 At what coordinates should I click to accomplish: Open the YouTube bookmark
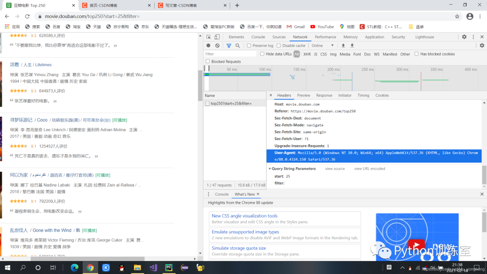[322, 27]
